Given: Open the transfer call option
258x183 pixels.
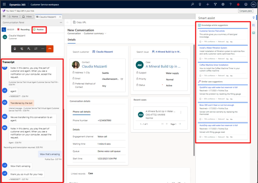Looking at the screenshot, I should click(36, 49).
